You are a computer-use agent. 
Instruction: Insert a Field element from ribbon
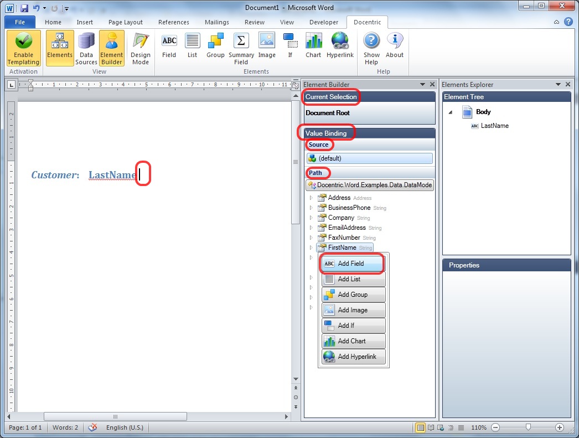[169, 46]
